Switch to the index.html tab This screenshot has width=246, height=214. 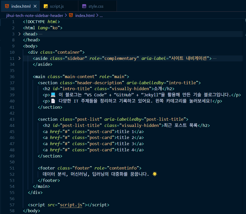20,6
